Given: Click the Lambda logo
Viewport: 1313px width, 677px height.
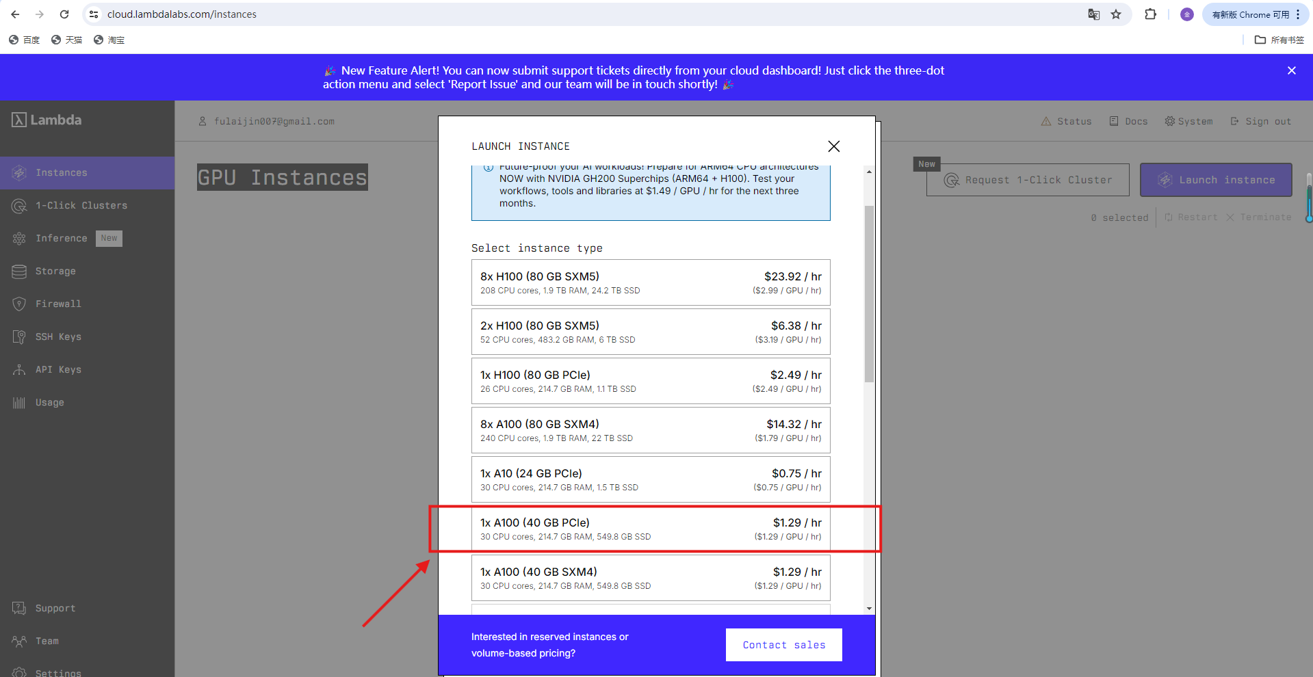Looking at the screenshot, I should 47,120.
